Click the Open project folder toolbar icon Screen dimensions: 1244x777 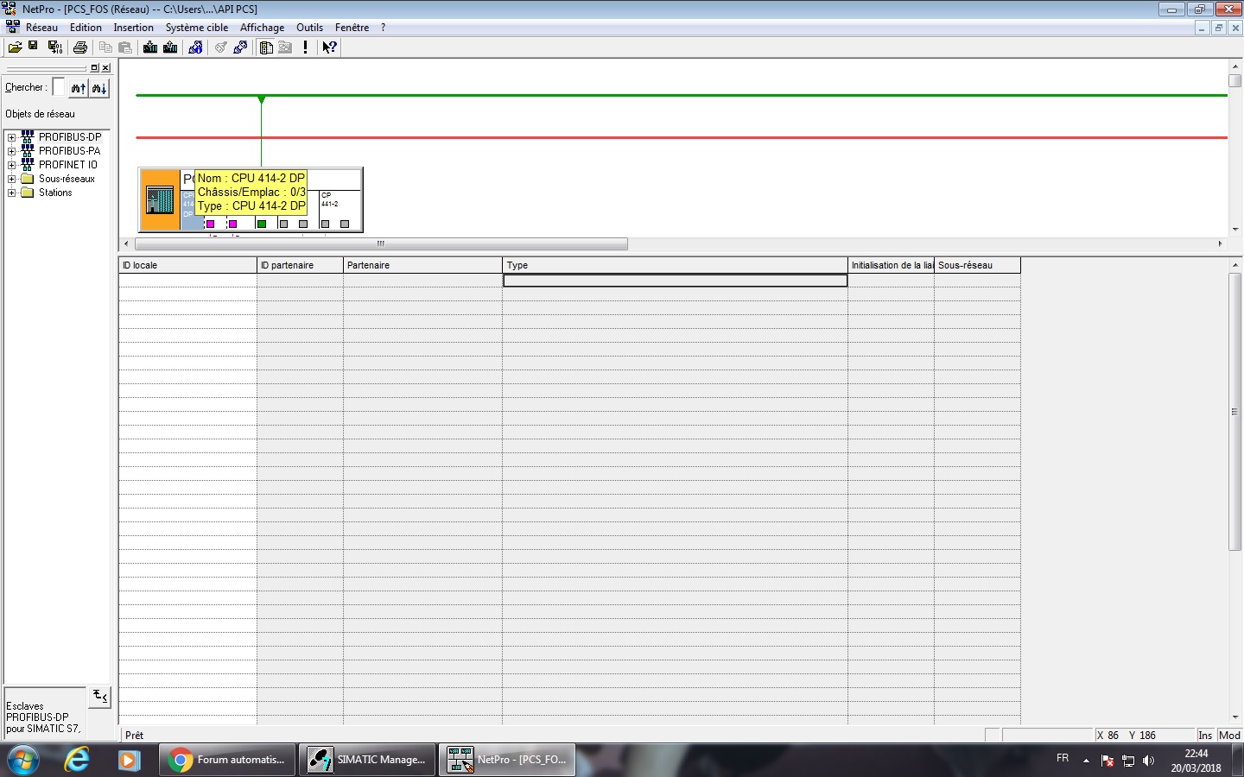click(x=15, y=47)
